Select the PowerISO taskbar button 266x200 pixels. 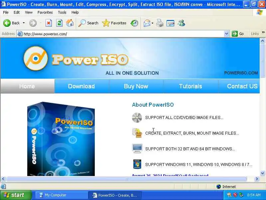click(x=115, y=195)
